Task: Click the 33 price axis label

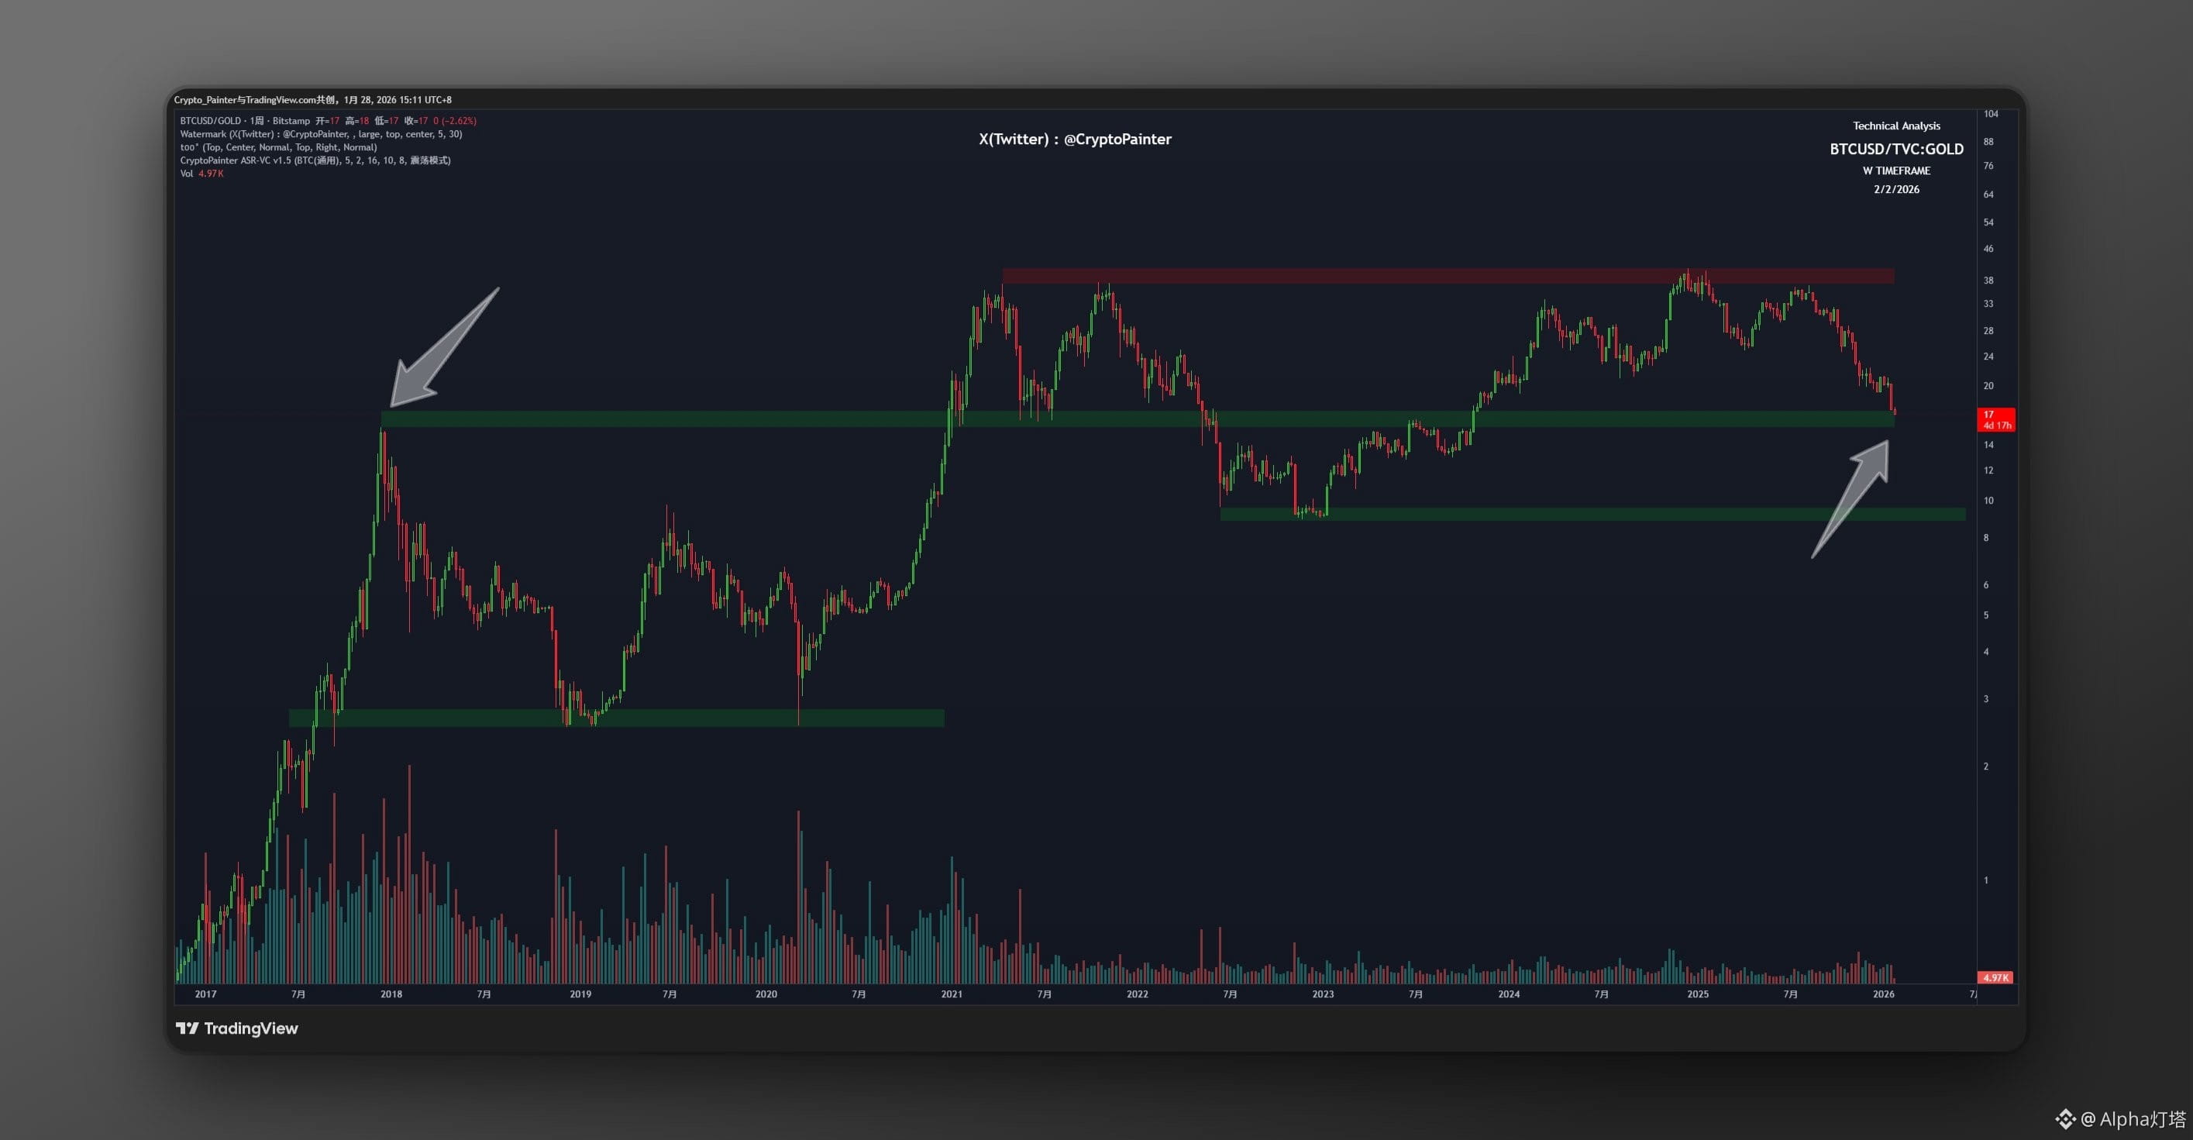Action: pyautogui.click(x=1988, y=304)
